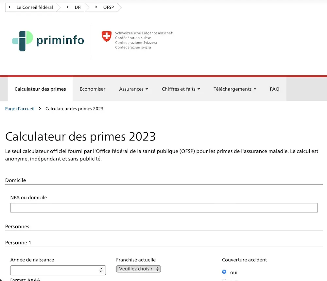The image size is (327, 281).
Task: Decrease birth year with stepper down arrow
Action: [101, 272]
